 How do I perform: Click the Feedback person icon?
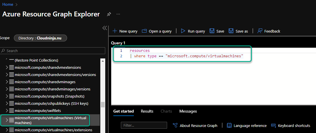click(x=260, y=31)
